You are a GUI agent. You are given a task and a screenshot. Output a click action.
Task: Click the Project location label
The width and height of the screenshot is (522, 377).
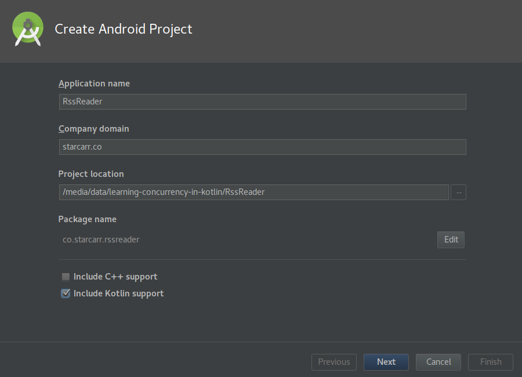click(91, 174)
